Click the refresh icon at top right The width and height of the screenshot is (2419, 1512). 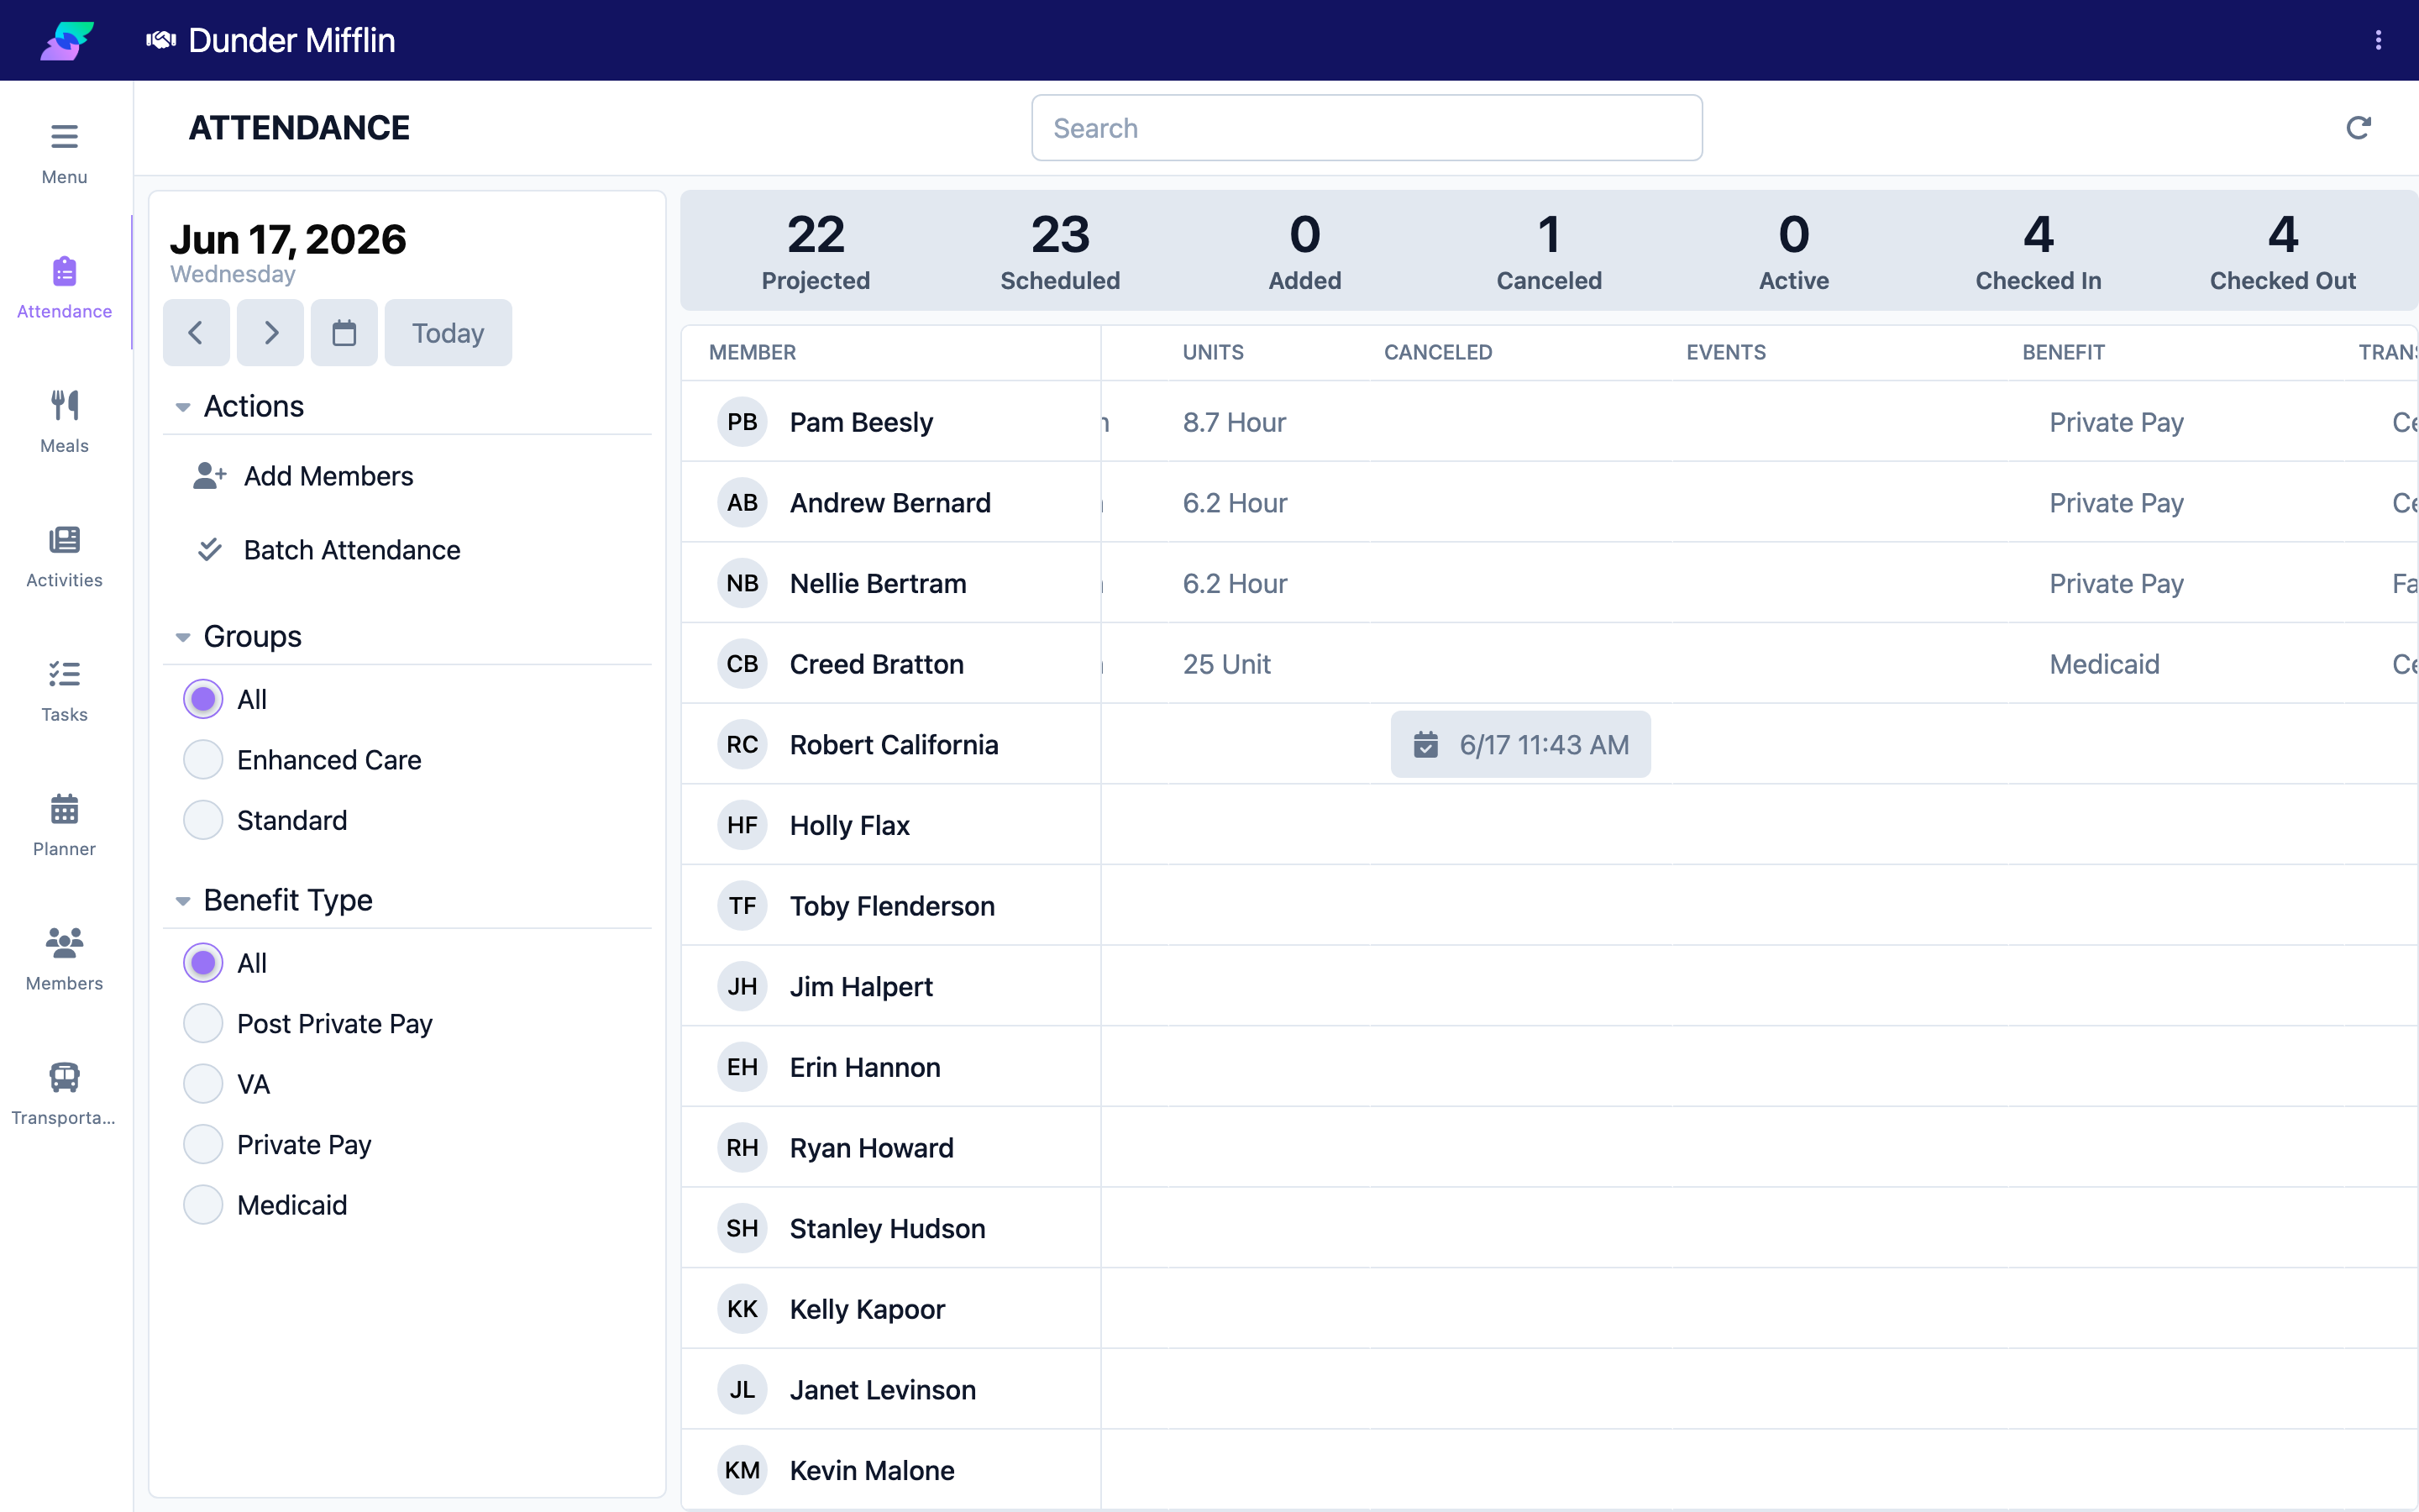click(x=2358, y=128)
